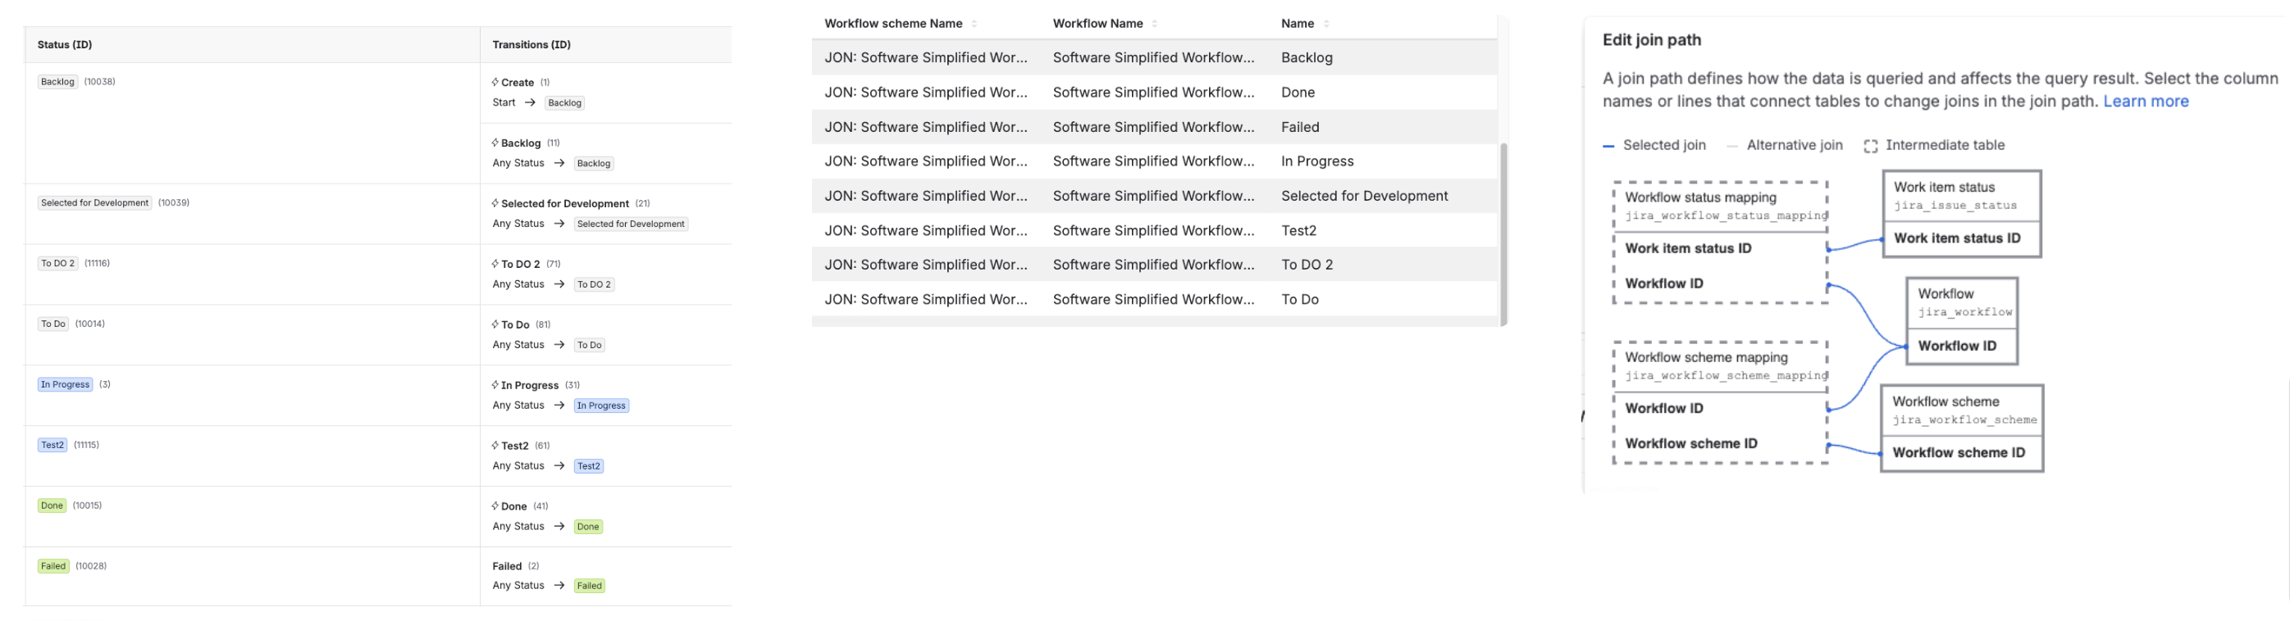Click the Alternative join legend label
The width and height of the screenshot is (2290, 621).
[1794, 145]
